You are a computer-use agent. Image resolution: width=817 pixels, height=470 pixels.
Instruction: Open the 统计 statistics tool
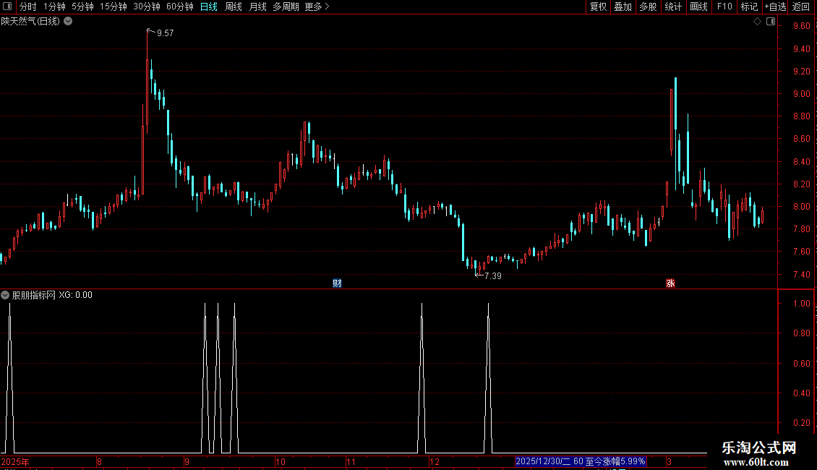click(672, 7)
